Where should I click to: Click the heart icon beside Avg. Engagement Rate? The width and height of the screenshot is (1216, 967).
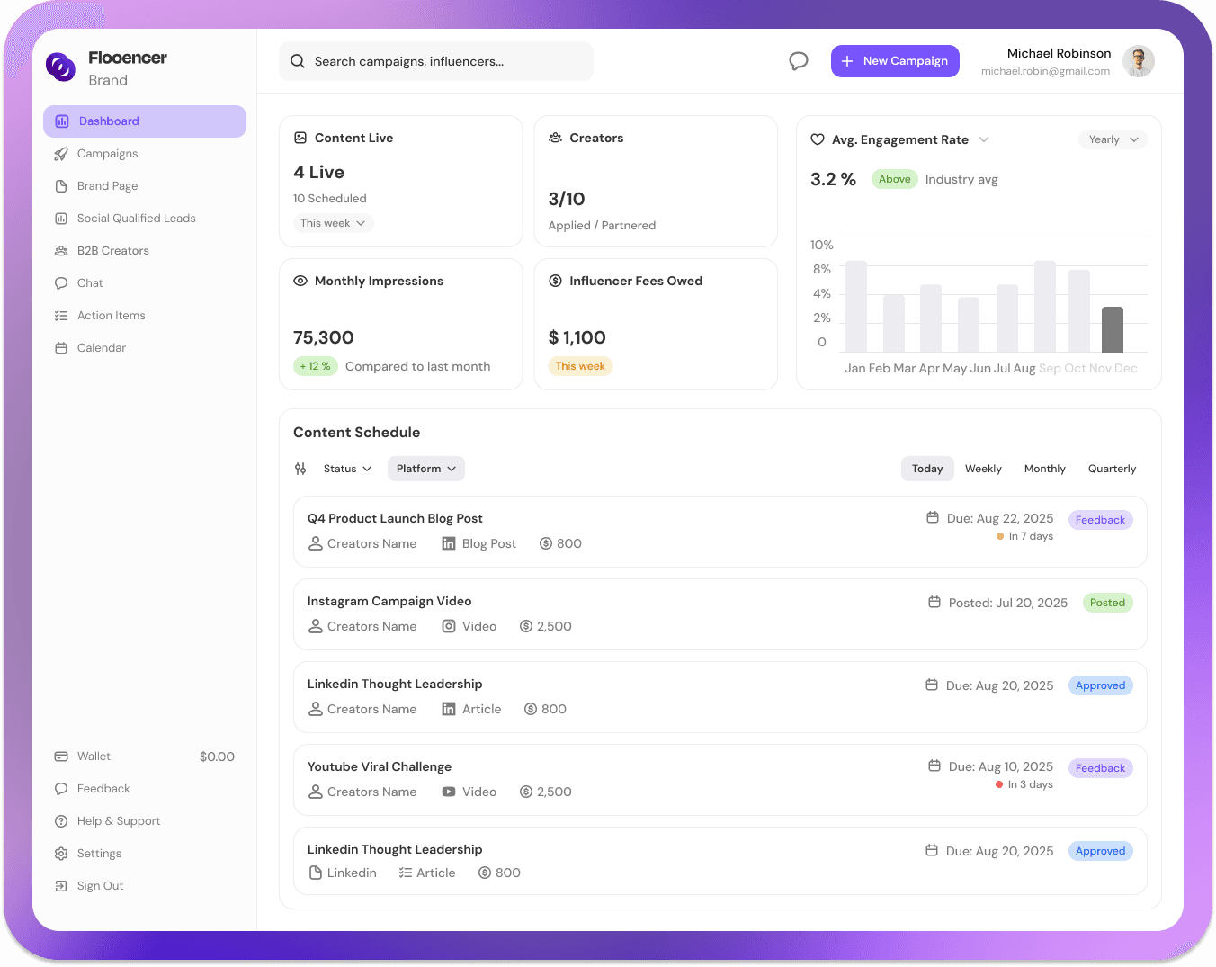point(818,139)
